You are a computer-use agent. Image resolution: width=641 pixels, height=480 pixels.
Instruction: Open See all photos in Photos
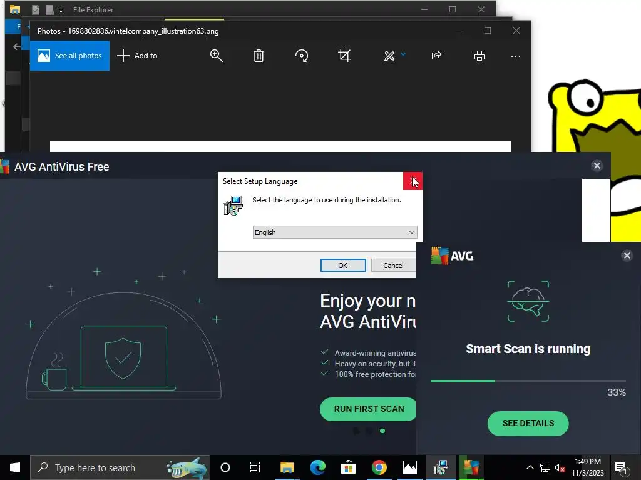pyautogui.click(x=69, y=56)
